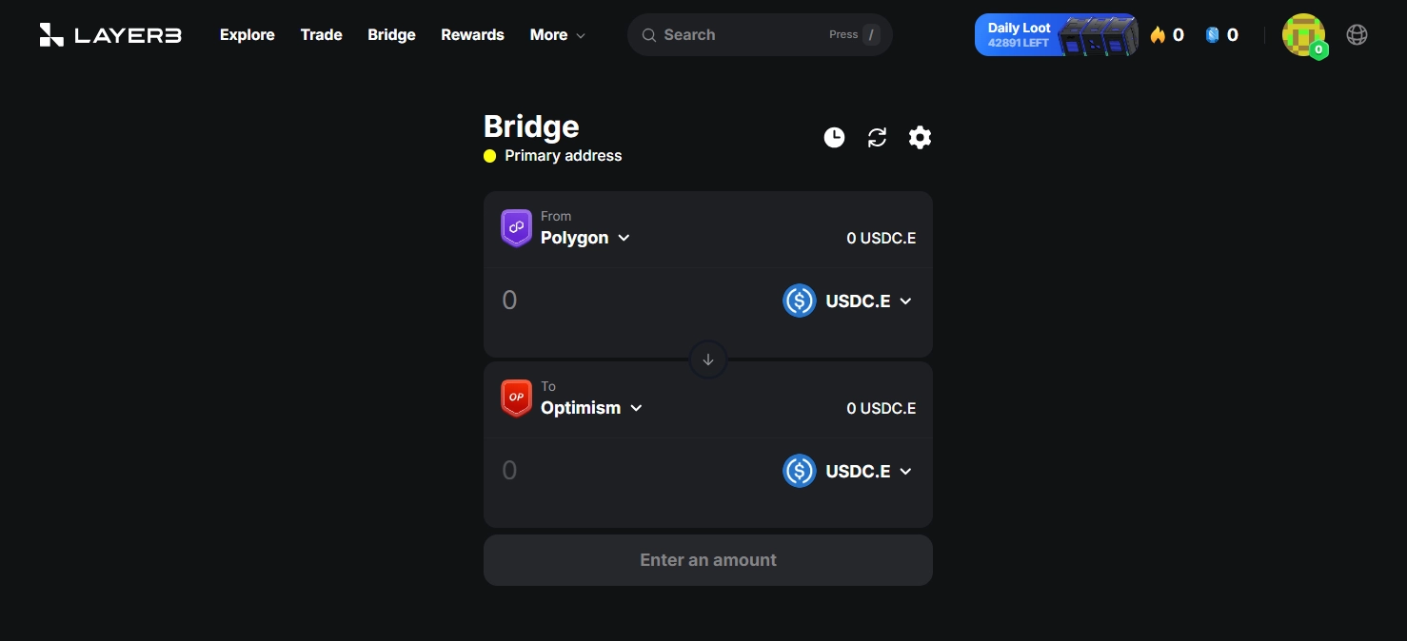Click the refresh quotes icon
This screenshot has width=1407, height=641.
(877, 138)
